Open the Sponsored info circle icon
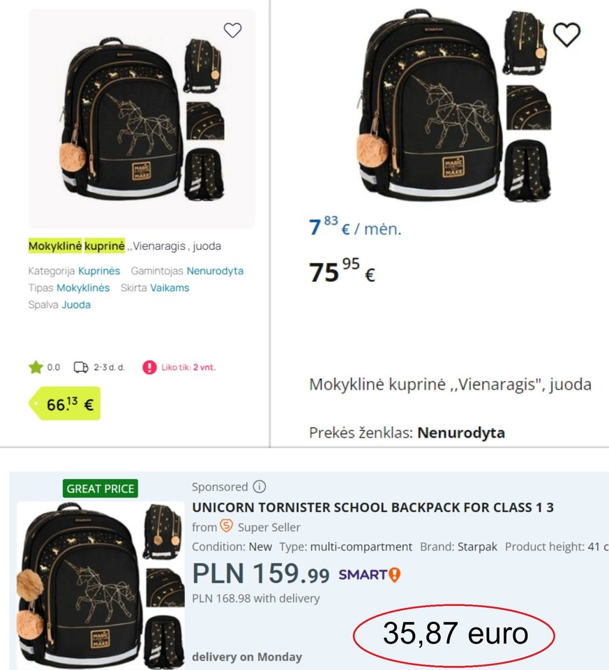 (x=260, y=486)
